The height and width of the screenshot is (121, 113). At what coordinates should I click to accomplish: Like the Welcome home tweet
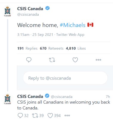(x=75, y=60)
